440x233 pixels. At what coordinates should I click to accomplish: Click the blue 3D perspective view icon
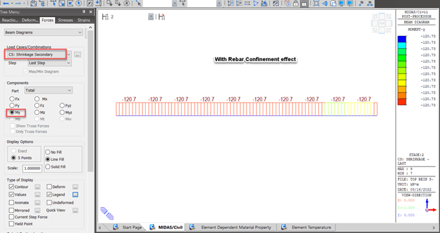click(x=325, y=4)
